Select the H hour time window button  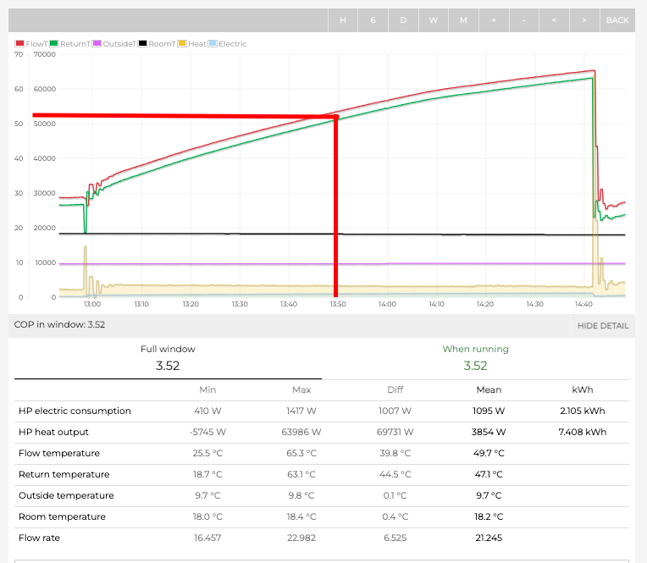342,20
